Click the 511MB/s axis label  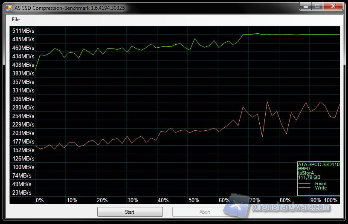click(23, 31)
